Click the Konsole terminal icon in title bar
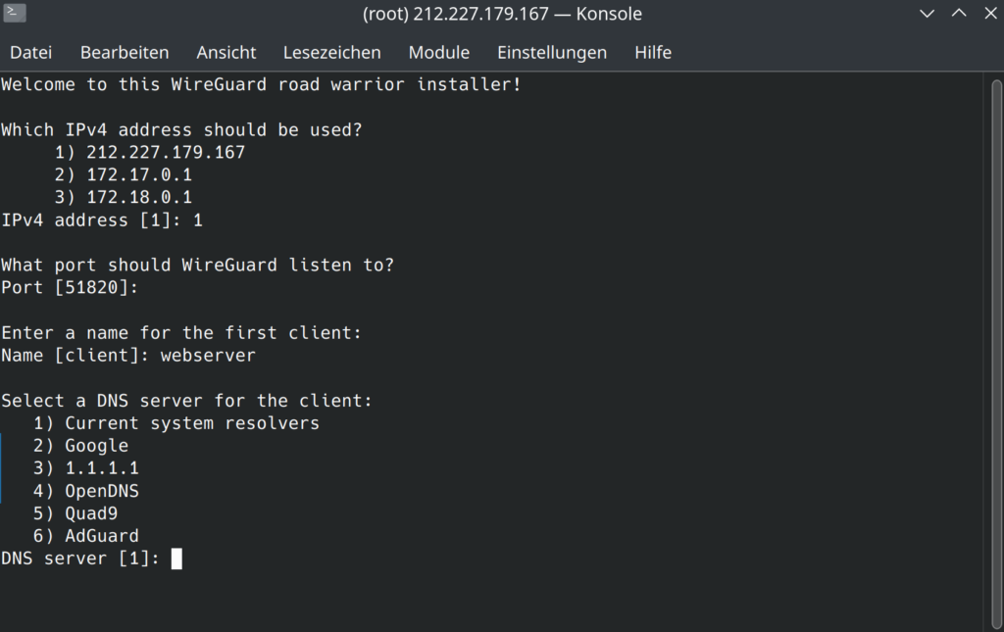 pyautogui.click(x=14, y=12)
